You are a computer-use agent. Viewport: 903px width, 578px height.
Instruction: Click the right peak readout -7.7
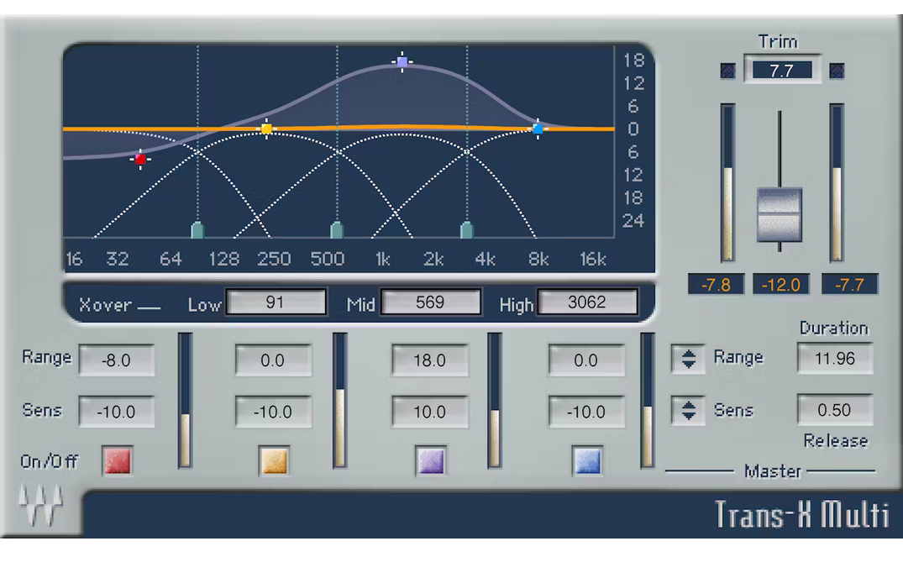pyautogui.click(x=850, y=285)
